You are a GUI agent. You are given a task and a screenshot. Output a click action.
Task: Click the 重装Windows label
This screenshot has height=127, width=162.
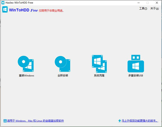(x=26, y=75)
